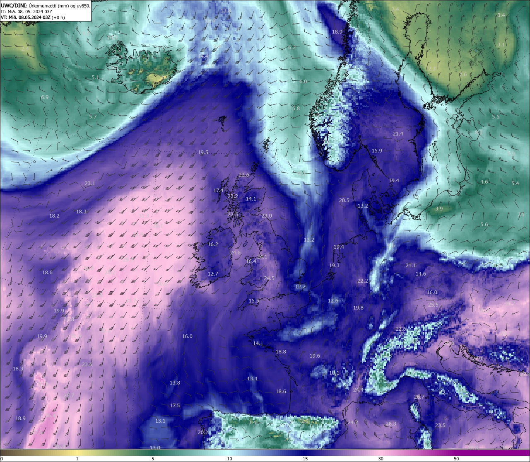Click the VT valid time line in the header

33,17
